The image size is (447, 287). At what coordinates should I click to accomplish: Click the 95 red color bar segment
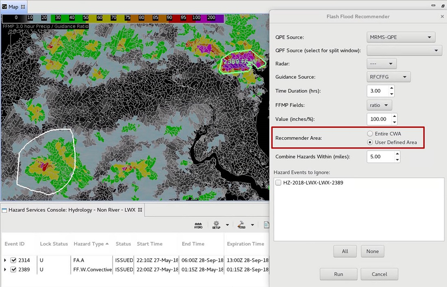(183, 18)
